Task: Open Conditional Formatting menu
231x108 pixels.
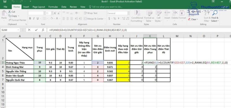Action: point(137,16)
